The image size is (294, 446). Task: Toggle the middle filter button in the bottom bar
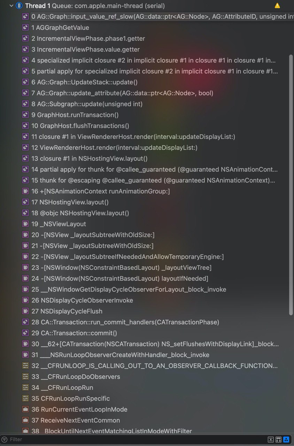point(278,440)
